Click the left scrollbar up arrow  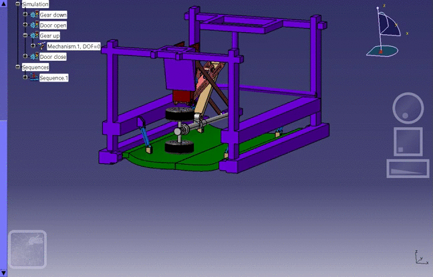point(3,3)
